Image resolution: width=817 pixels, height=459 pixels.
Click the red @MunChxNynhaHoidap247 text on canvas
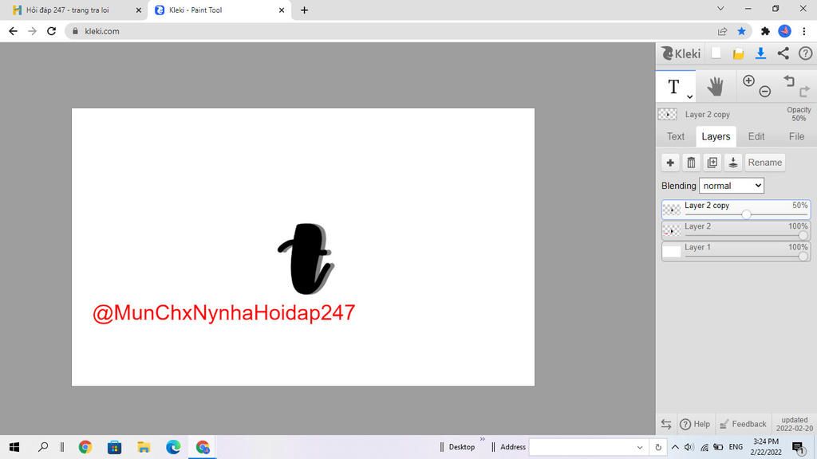223,312
